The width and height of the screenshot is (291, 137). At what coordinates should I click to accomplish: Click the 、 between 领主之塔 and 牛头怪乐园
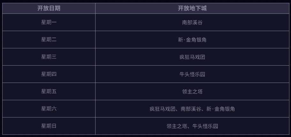click(189, 127)
